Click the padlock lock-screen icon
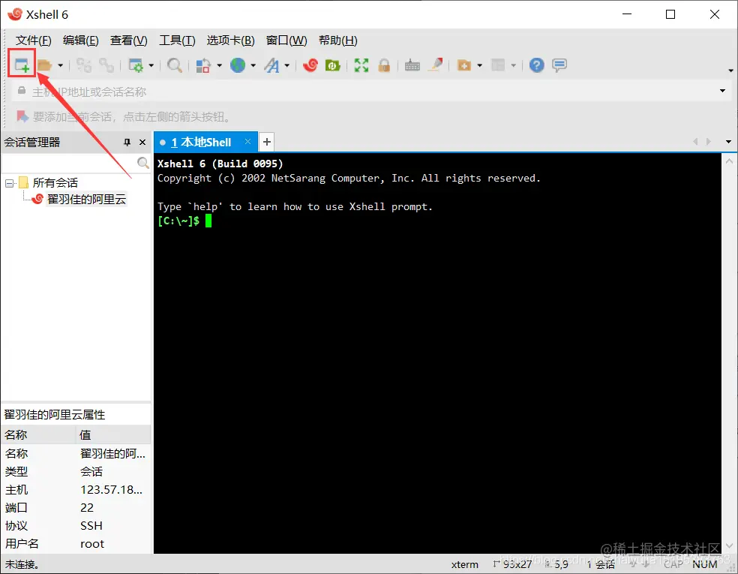 coord(384,65)
